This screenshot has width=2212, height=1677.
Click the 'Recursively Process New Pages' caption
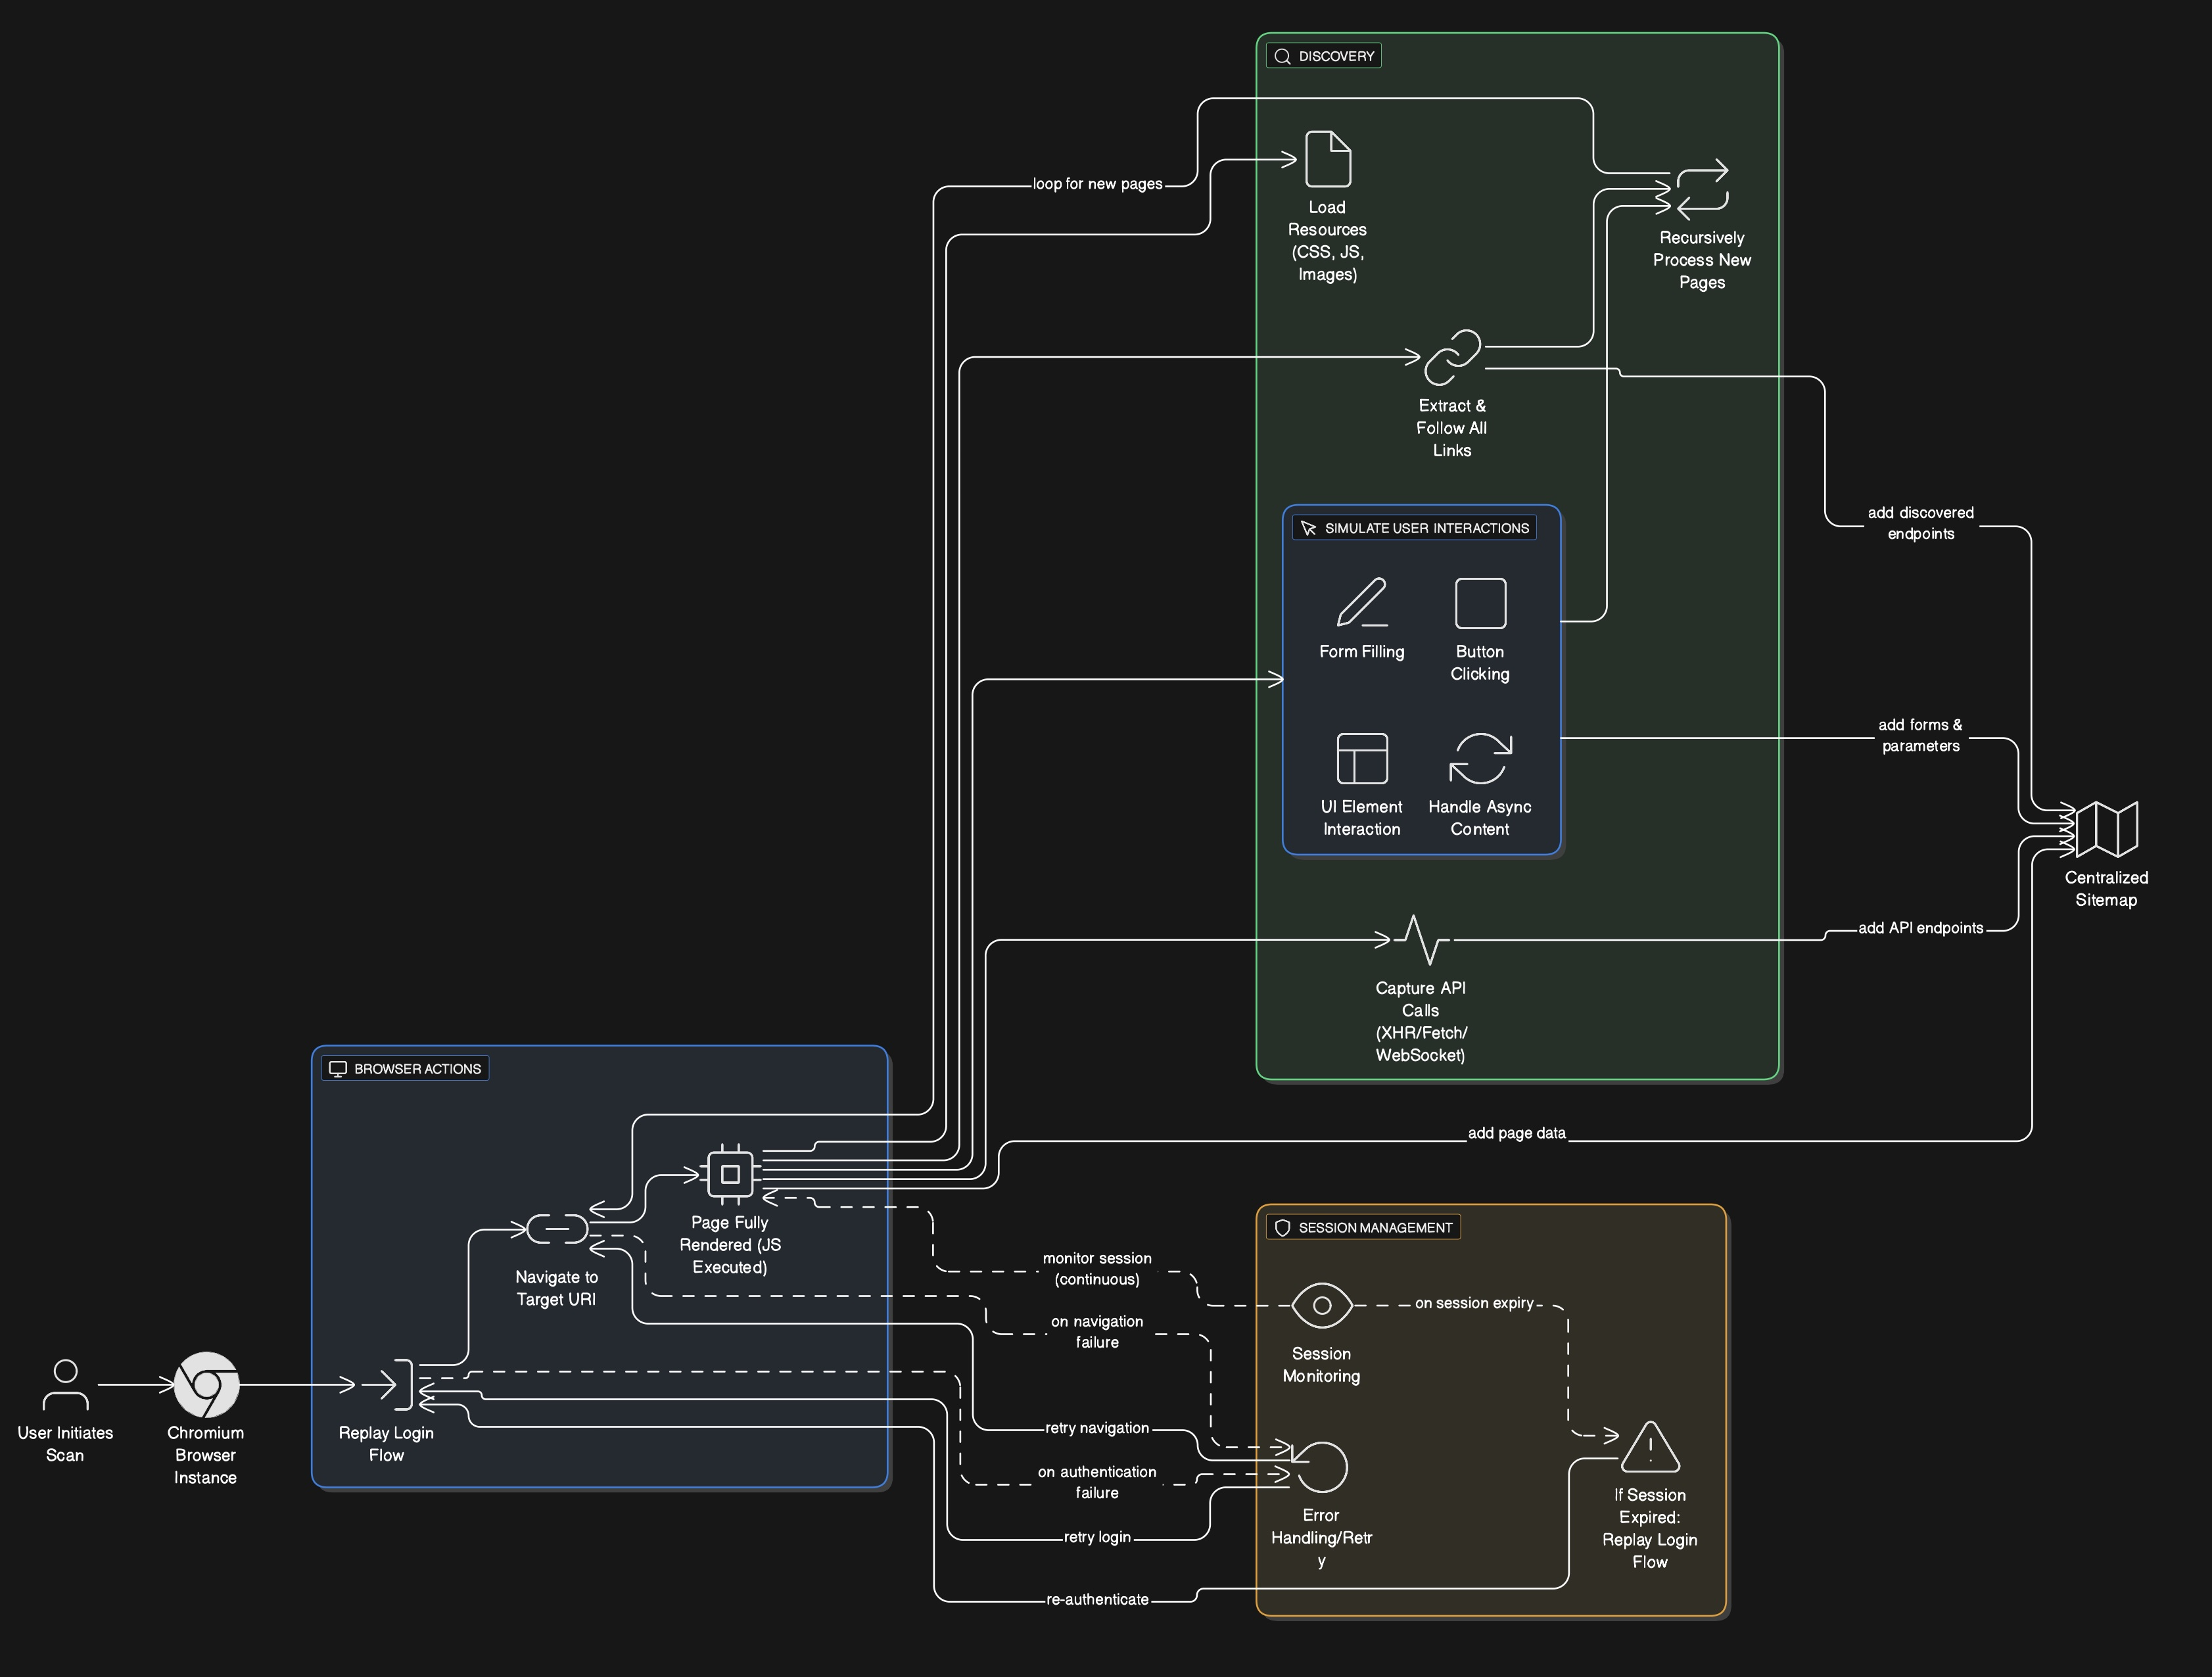tap(1702, 260)
